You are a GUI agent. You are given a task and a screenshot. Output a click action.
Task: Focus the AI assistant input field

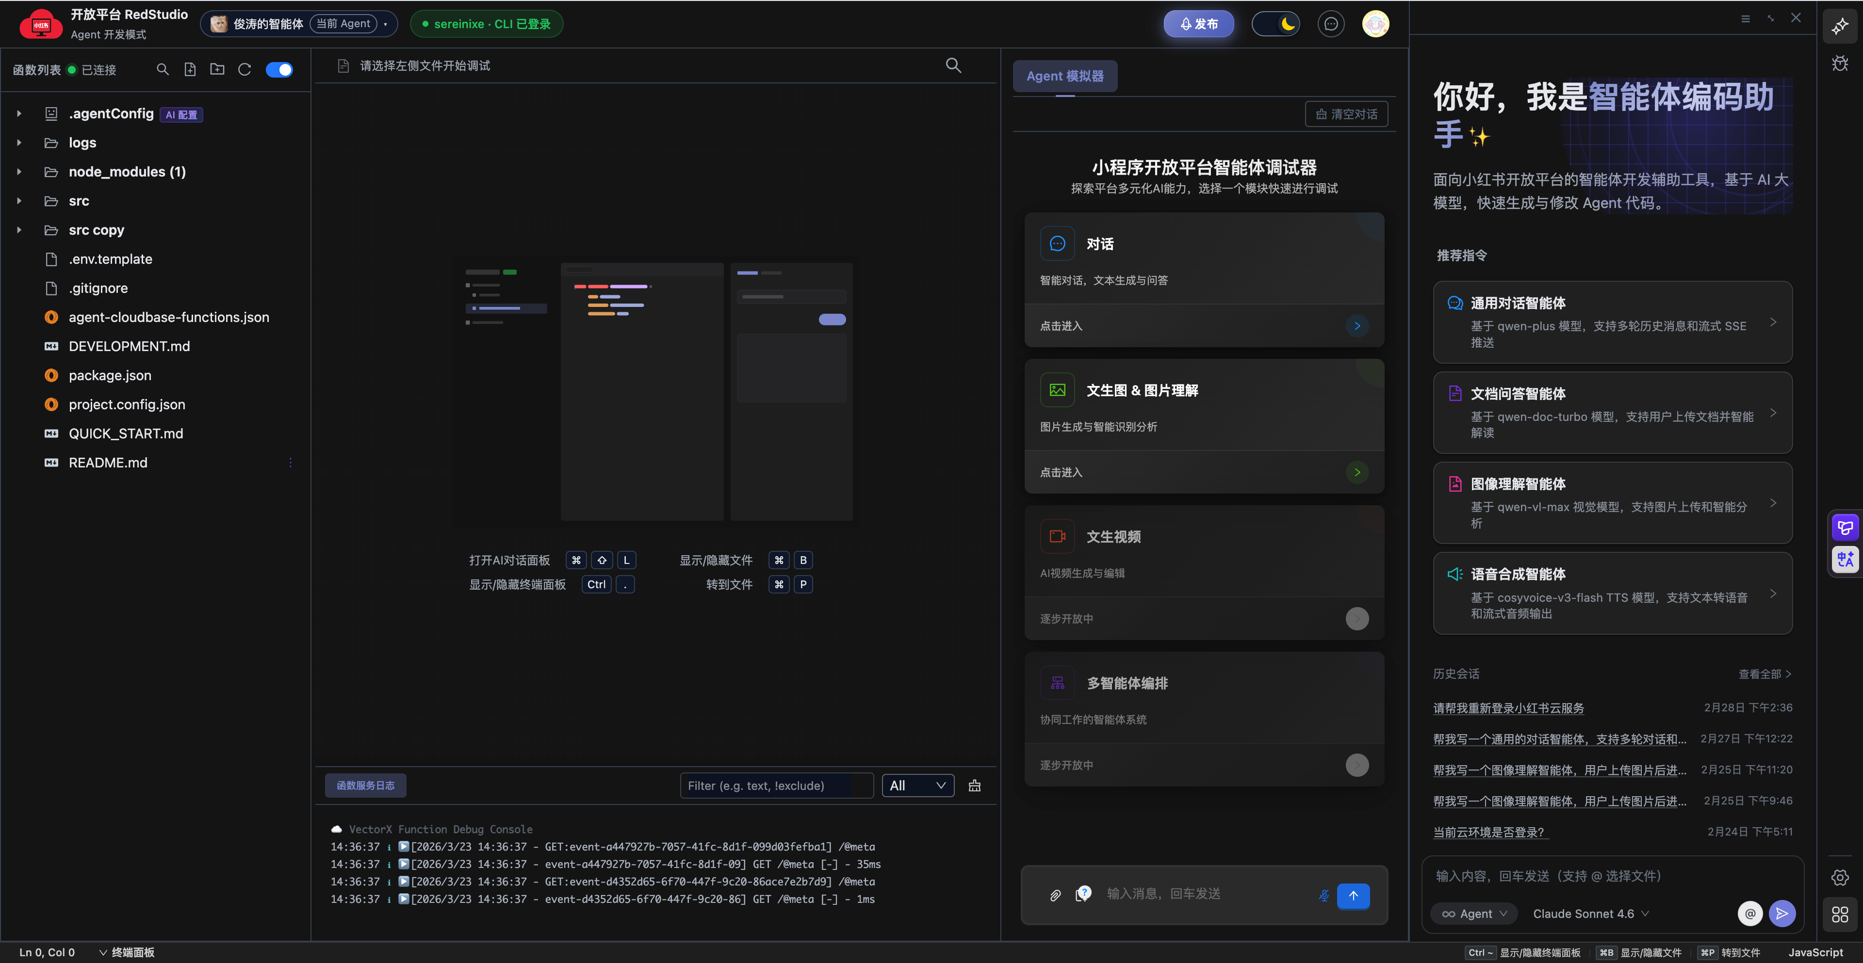pyautogui.click(x=1612, y=876)
